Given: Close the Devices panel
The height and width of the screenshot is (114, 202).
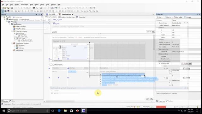Looking at the screenshot, I should 42,14.
